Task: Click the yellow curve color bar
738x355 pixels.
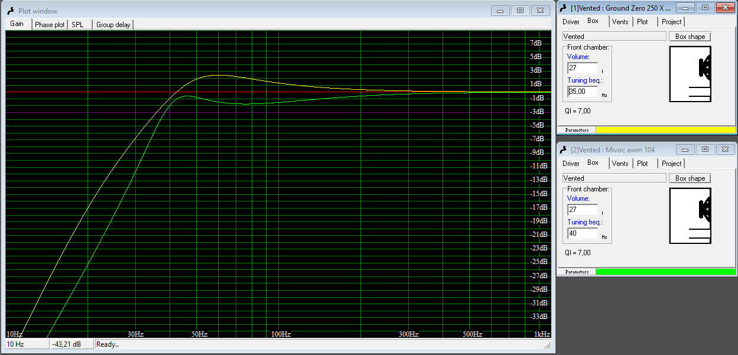Action: pyautogui.click(x=666, y=130)
